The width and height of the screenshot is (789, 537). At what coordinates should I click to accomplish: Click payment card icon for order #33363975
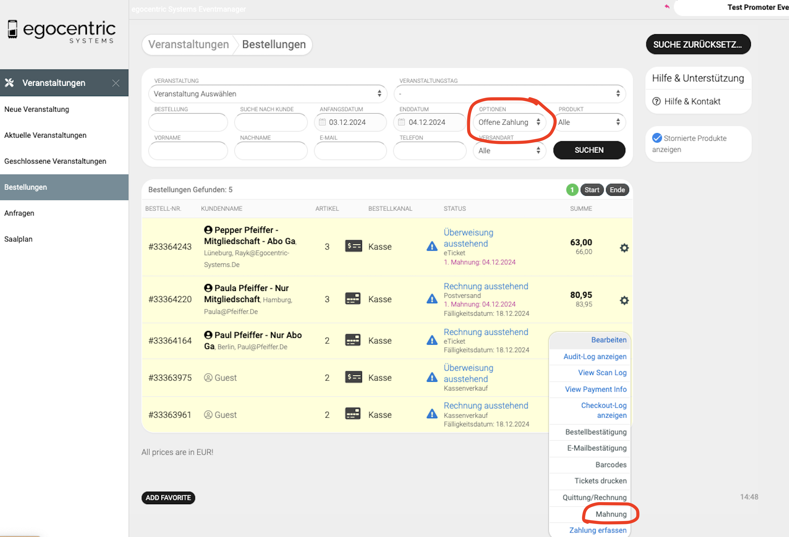point(353,377)
